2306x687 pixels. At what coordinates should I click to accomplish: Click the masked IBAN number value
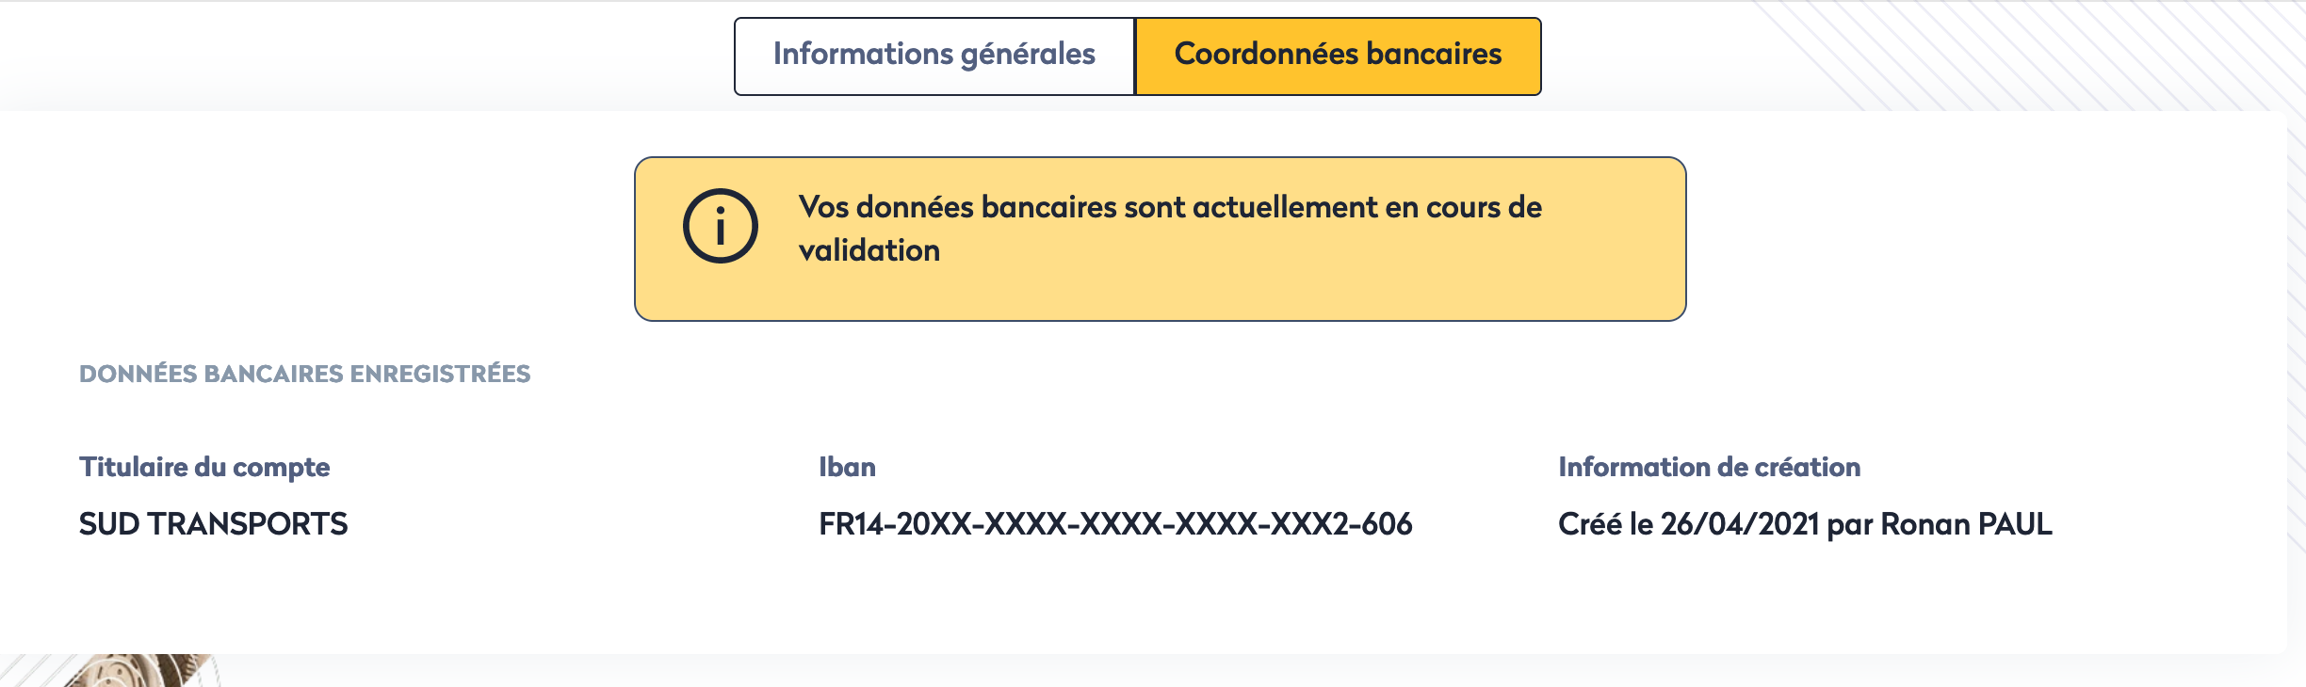click(1115, 524)
